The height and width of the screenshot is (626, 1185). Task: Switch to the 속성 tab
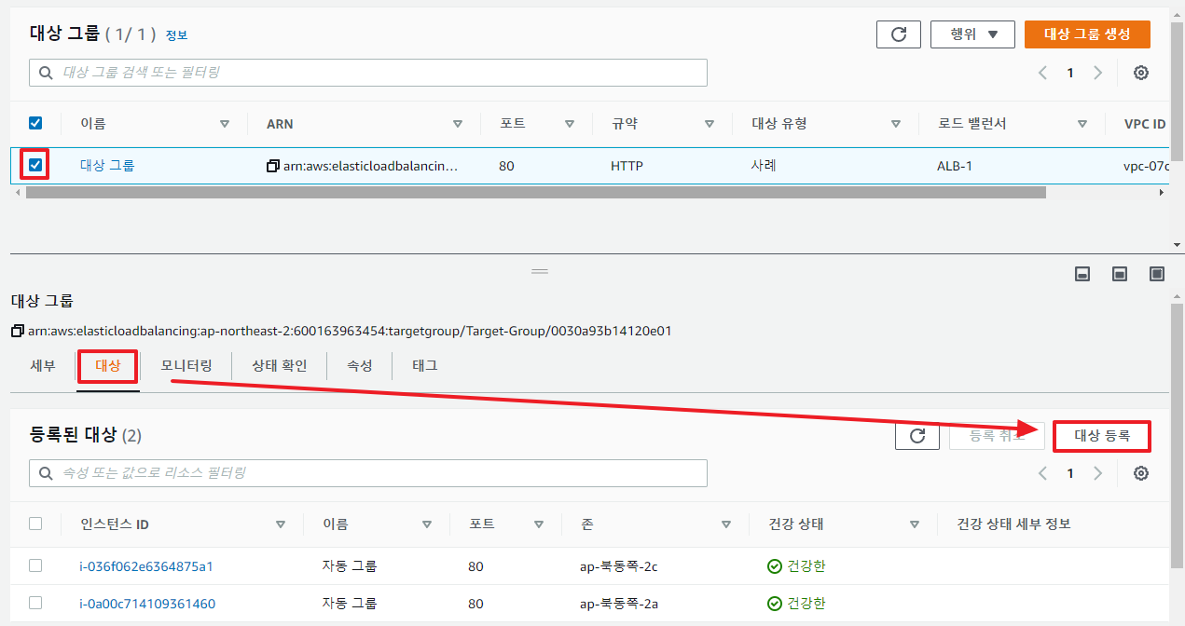359,366
